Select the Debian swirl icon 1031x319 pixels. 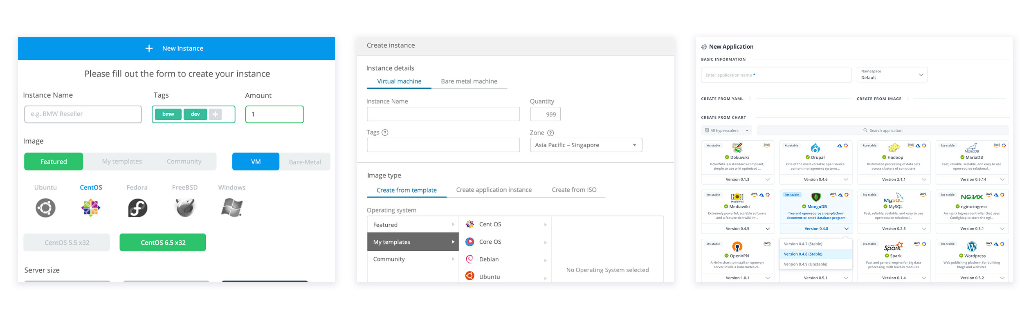pos(470,259)
